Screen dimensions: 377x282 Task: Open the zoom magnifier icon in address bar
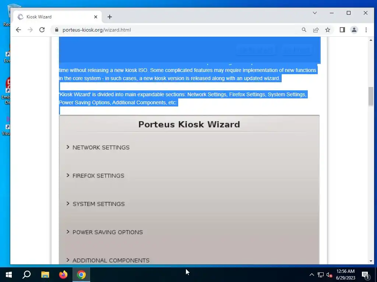(304, 30)
